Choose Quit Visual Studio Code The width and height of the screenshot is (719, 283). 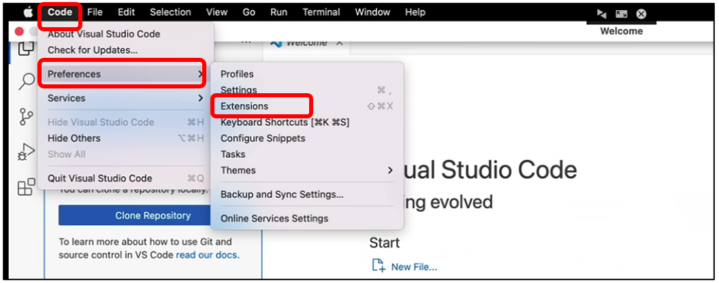126,178
